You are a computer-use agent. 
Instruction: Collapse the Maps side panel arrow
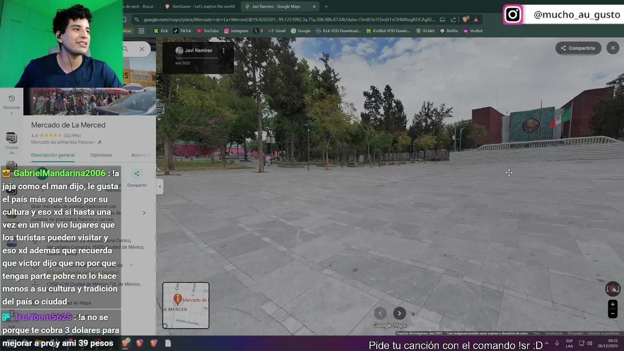[159, 186]
